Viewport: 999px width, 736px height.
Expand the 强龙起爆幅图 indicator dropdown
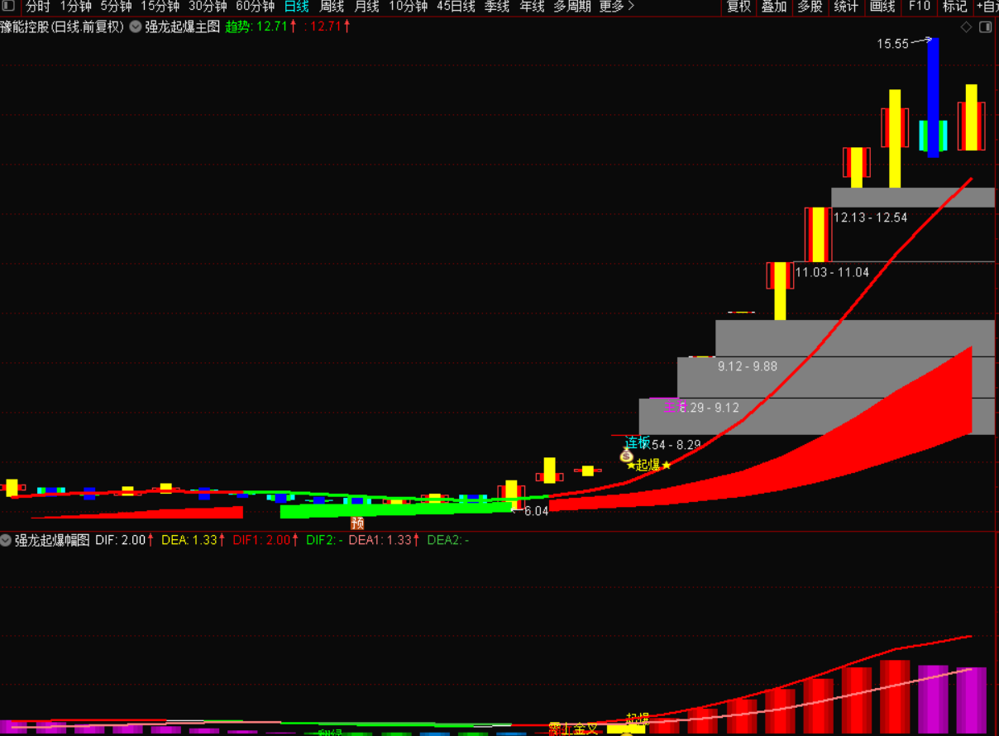(x=7, y=540)
